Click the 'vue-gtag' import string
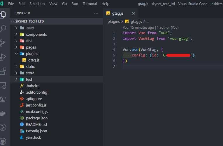 179,39
